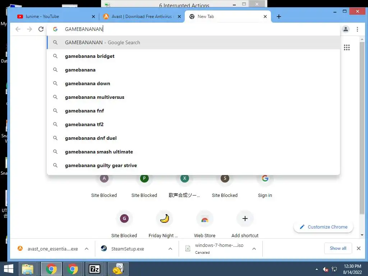The height and width of the screenshot is (276, 368).
Task: Click the browser back arrow
Action: (18, 29)
